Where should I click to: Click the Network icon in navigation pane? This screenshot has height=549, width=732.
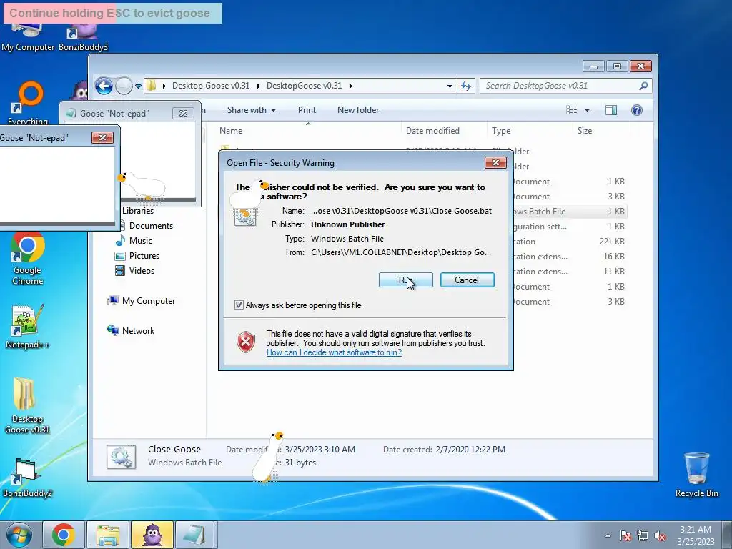pyautogui.click(x=112, y=330)
